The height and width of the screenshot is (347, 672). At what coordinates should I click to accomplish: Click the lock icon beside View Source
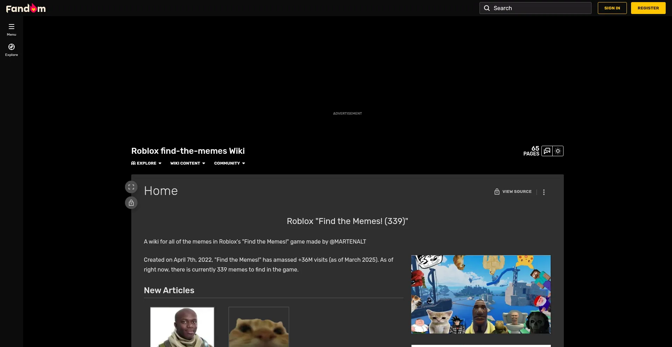(x=497, y=191)
